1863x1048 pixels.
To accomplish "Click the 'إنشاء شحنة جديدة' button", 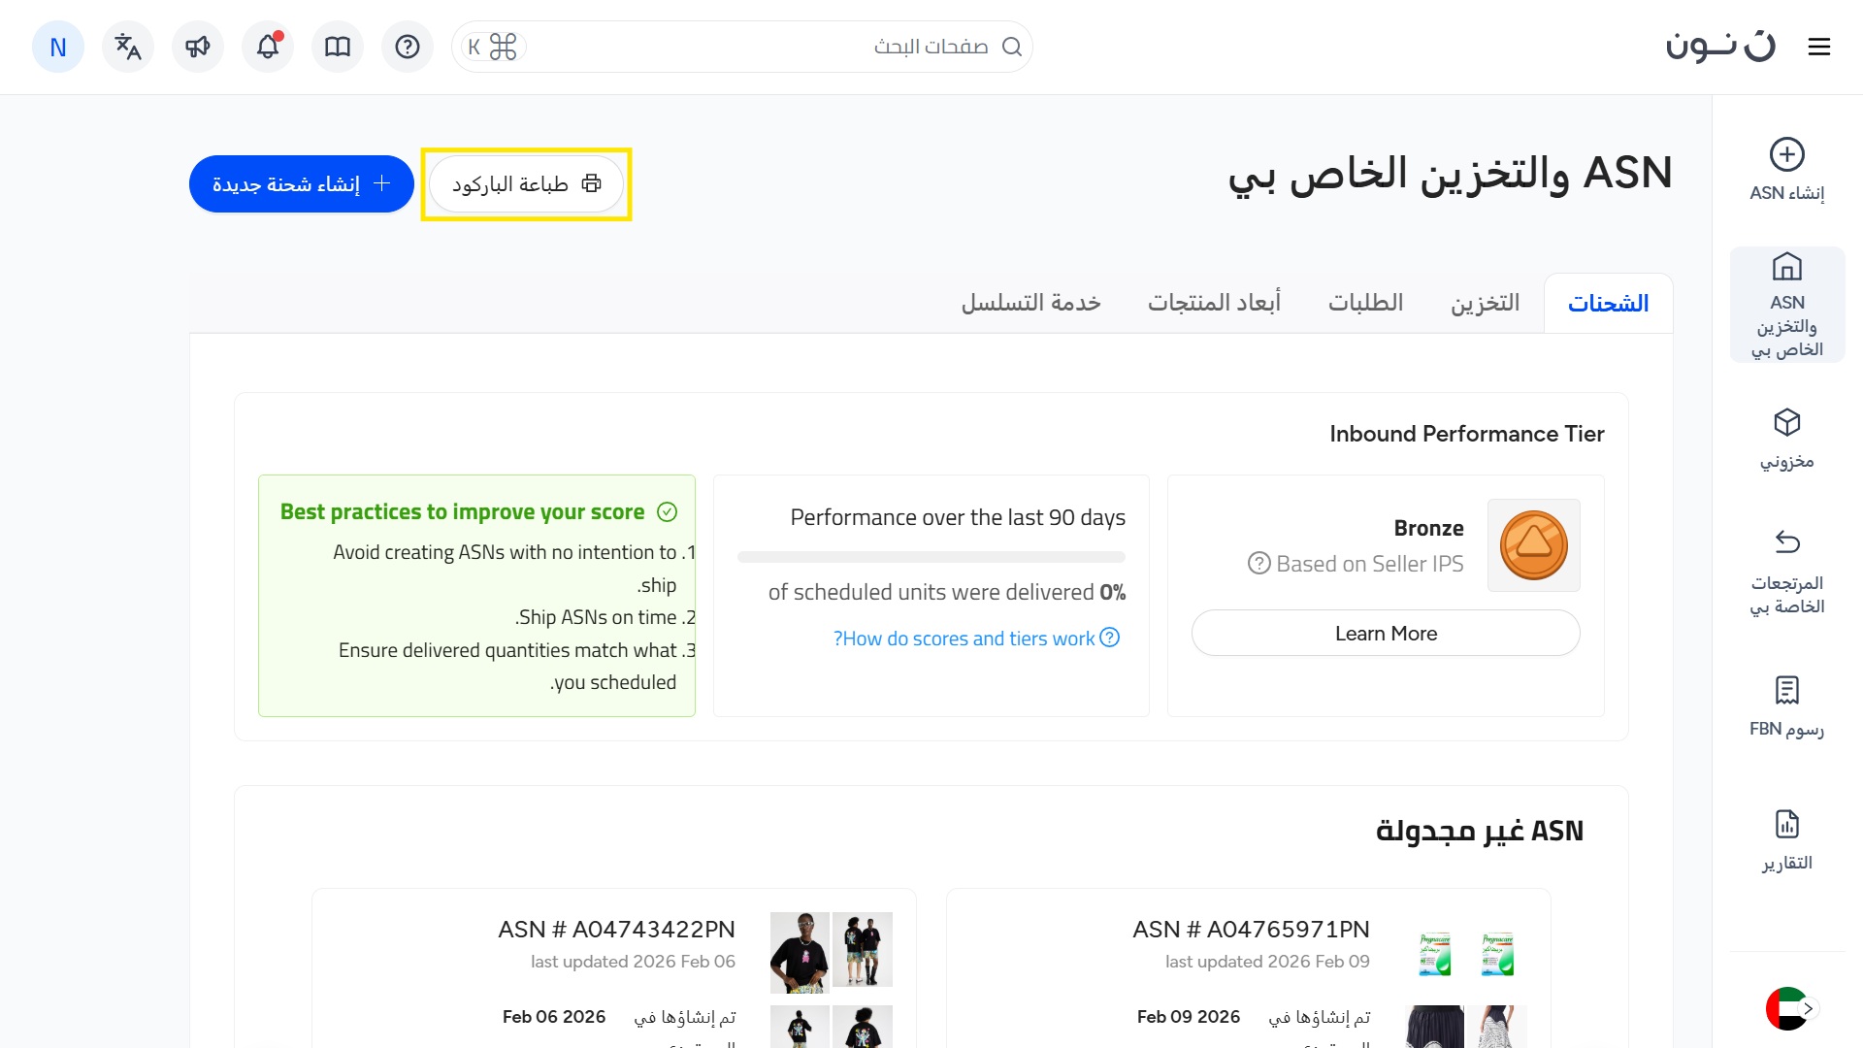I will (x=302, y=184).
